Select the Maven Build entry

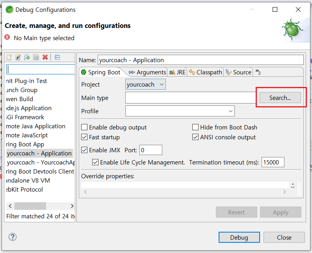click(20, 99)
